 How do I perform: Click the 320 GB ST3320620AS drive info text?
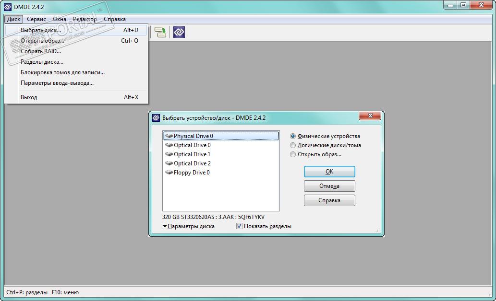[x=213, y=217]
